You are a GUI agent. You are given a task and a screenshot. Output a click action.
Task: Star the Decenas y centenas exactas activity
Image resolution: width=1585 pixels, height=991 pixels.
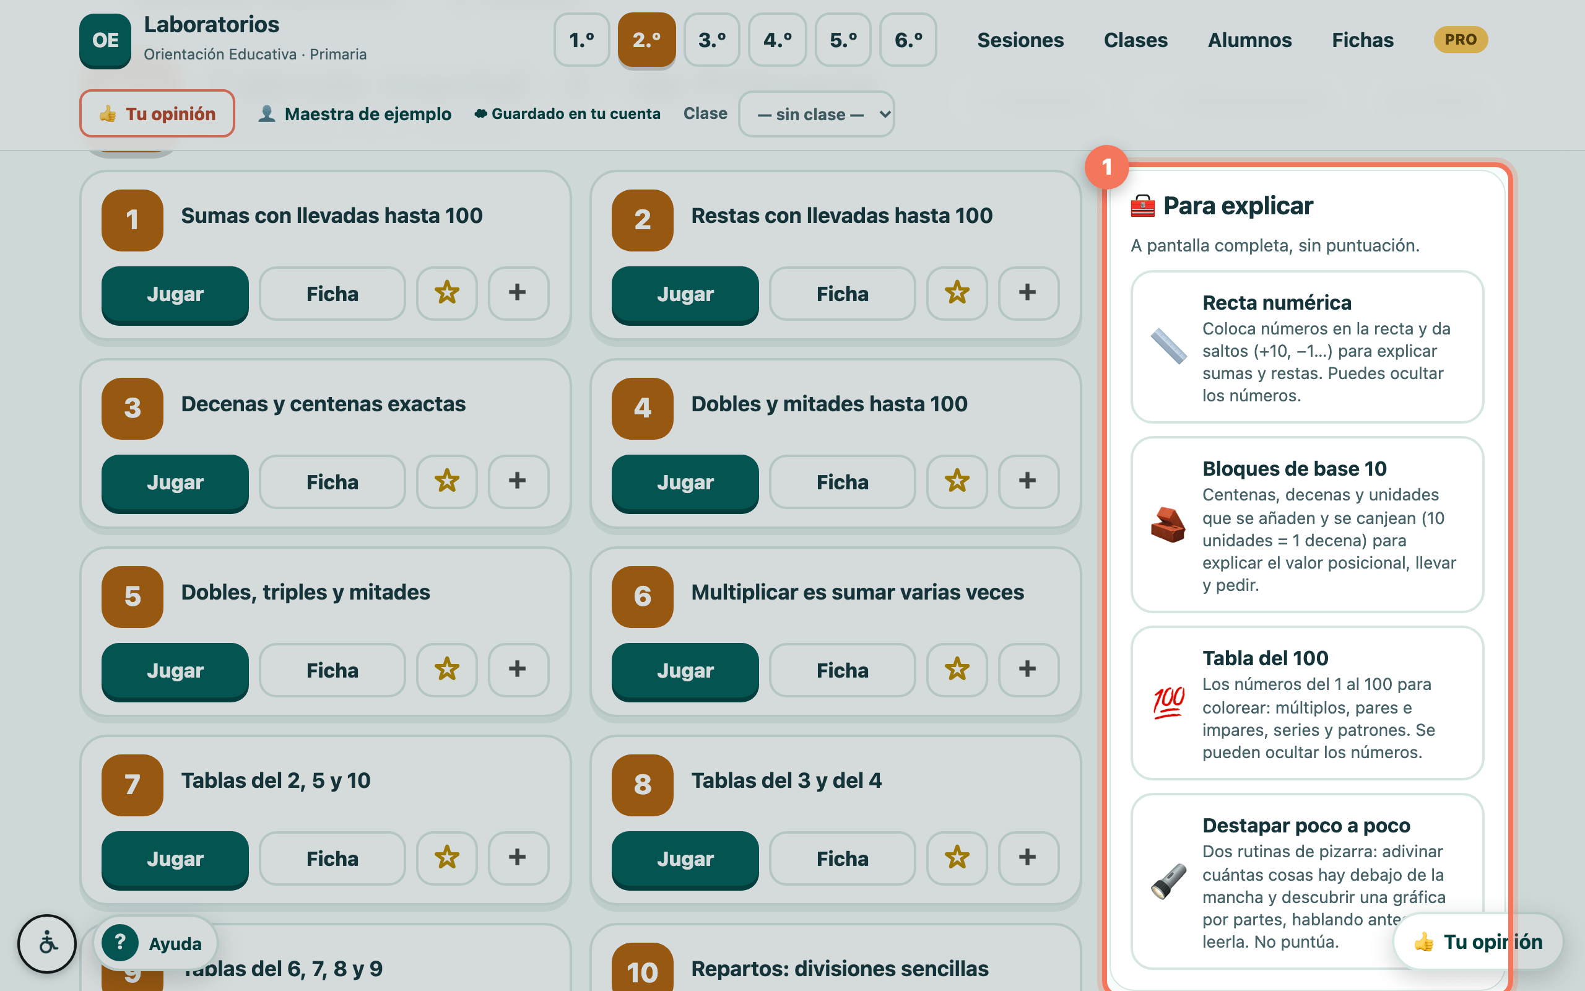pos(446,482)
